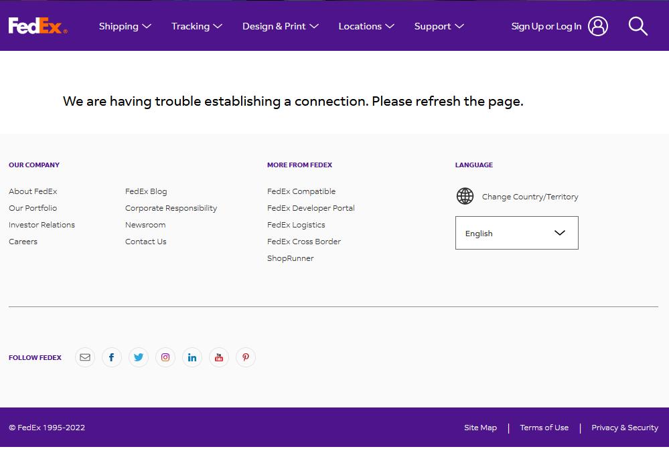Screen dimensions: 669x457
Task: Expand the Shipping menu
Action: pyautogui.click(x=125, y=27)
